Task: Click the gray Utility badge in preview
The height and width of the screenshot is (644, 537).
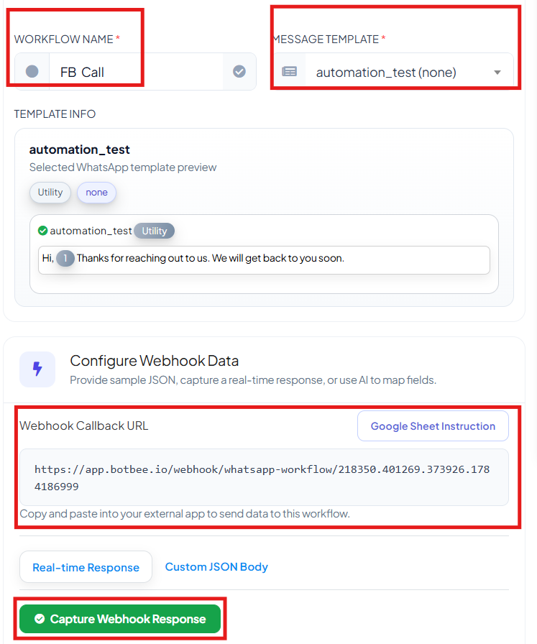Action: click(x=155, y=231)
